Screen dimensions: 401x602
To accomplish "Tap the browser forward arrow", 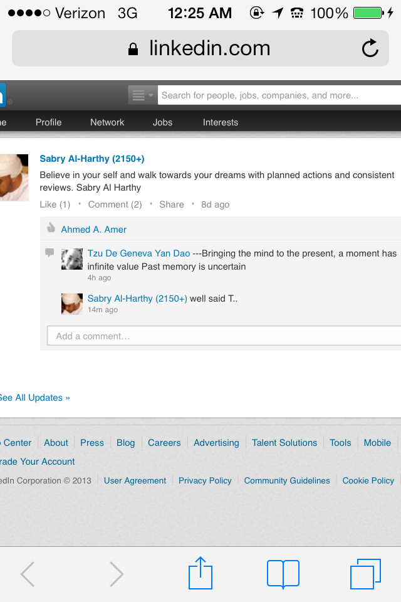I will coord(117,573).
